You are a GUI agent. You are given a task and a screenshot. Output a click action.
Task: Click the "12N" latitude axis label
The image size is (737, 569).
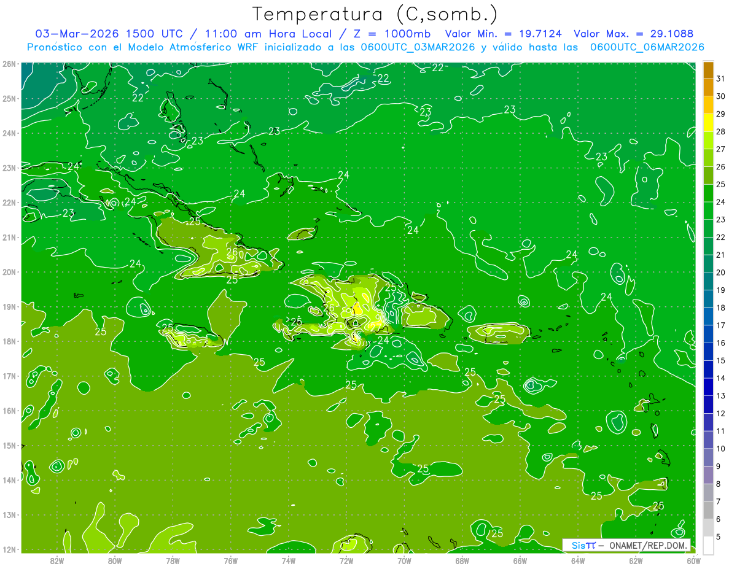[x=9, y=549]
